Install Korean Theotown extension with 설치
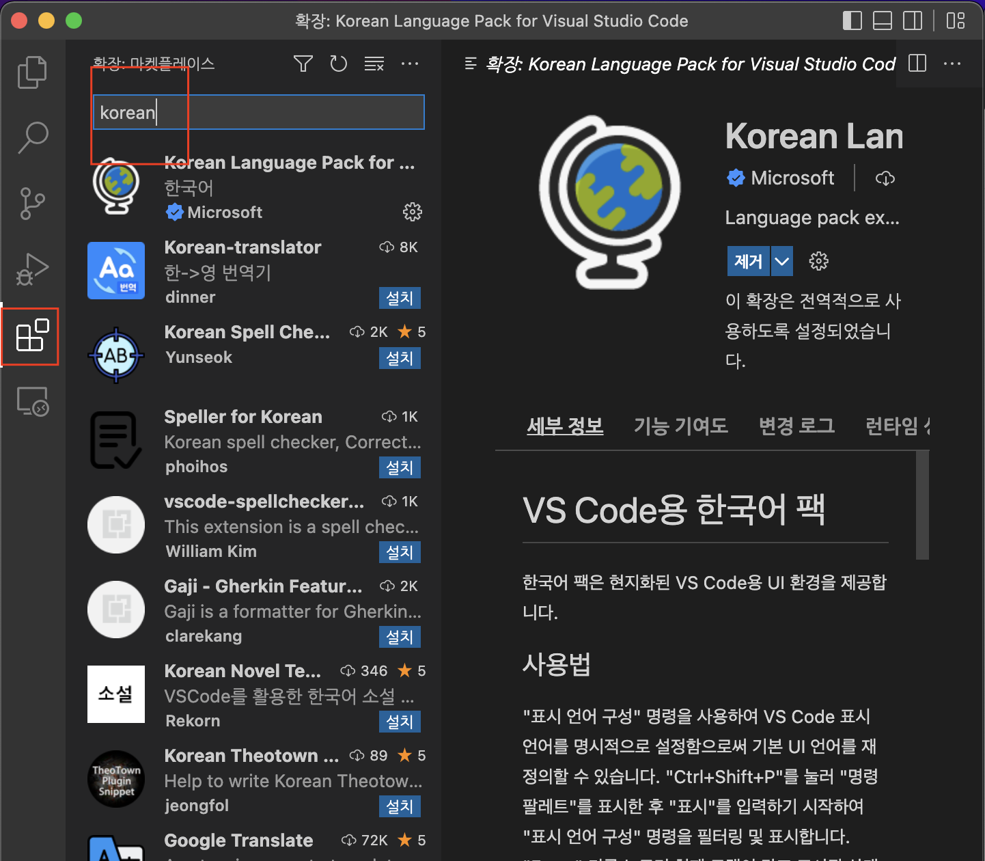985x861 pixels. [400, 806]
